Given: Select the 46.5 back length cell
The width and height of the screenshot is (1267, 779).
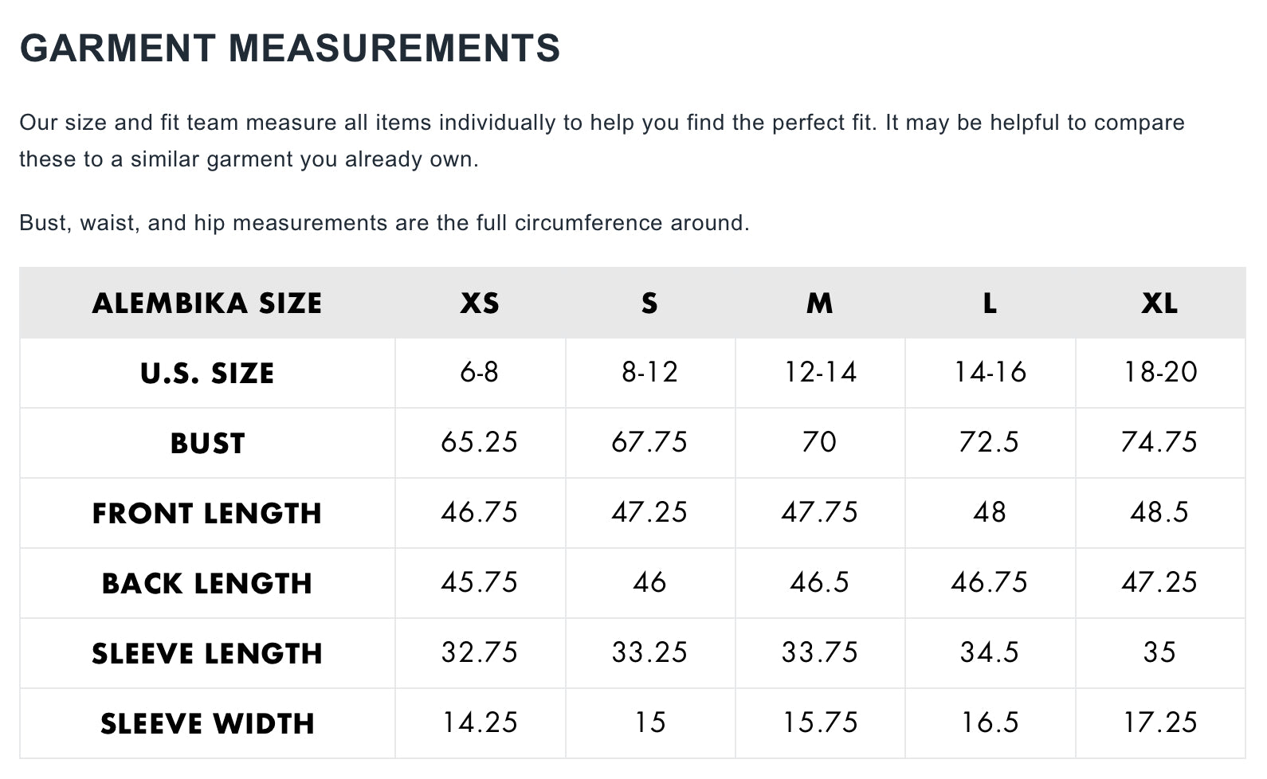Looking at the screenshot, I should click(x=819, y=582).
